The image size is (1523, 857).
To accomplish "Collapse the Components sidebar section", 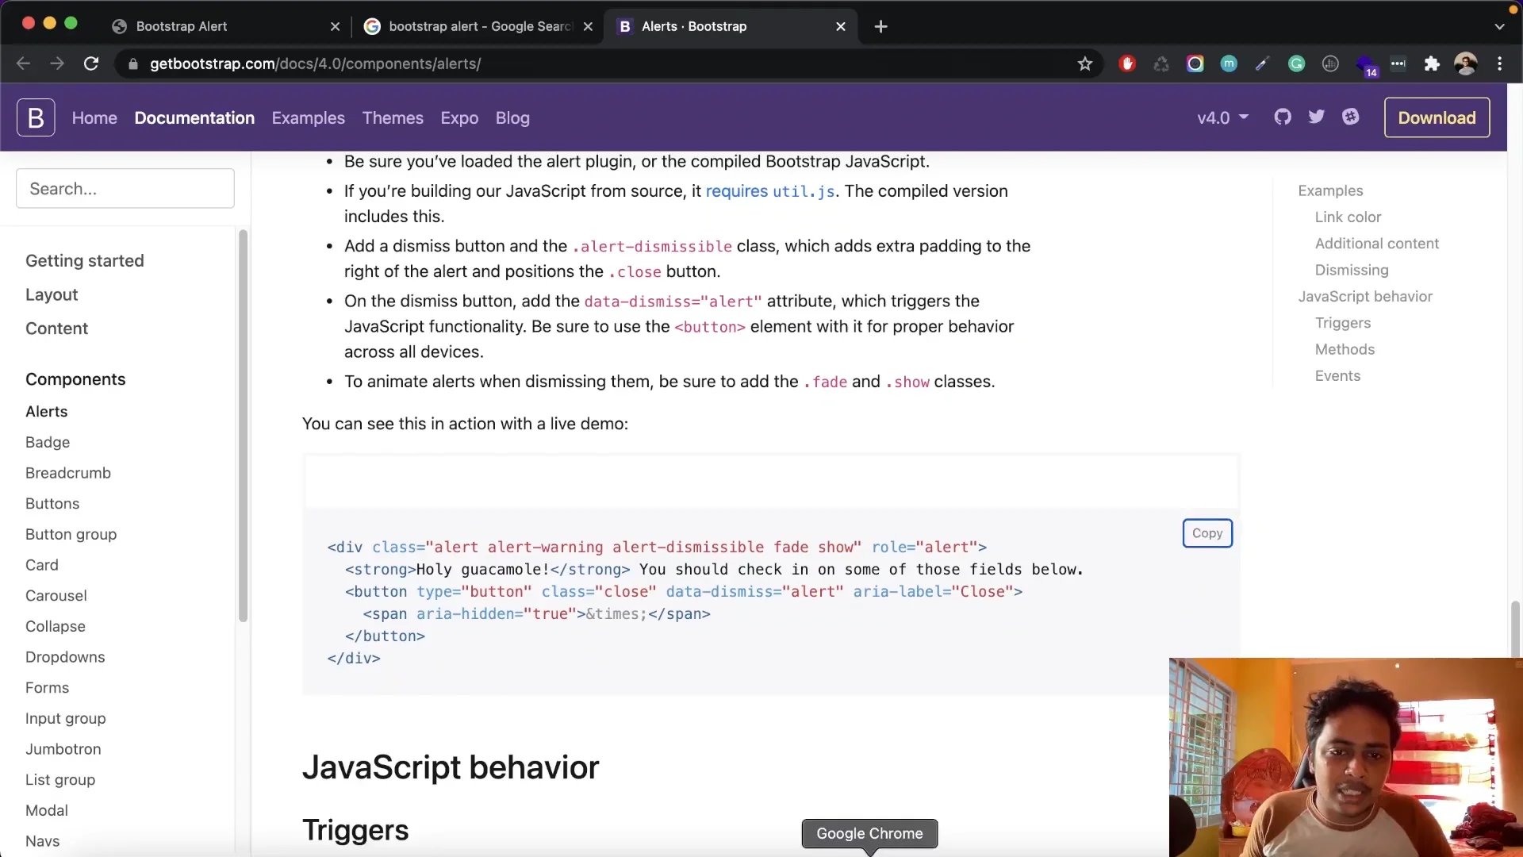I will click(75, 379).
